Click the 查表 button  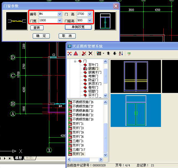pos(37,28)
